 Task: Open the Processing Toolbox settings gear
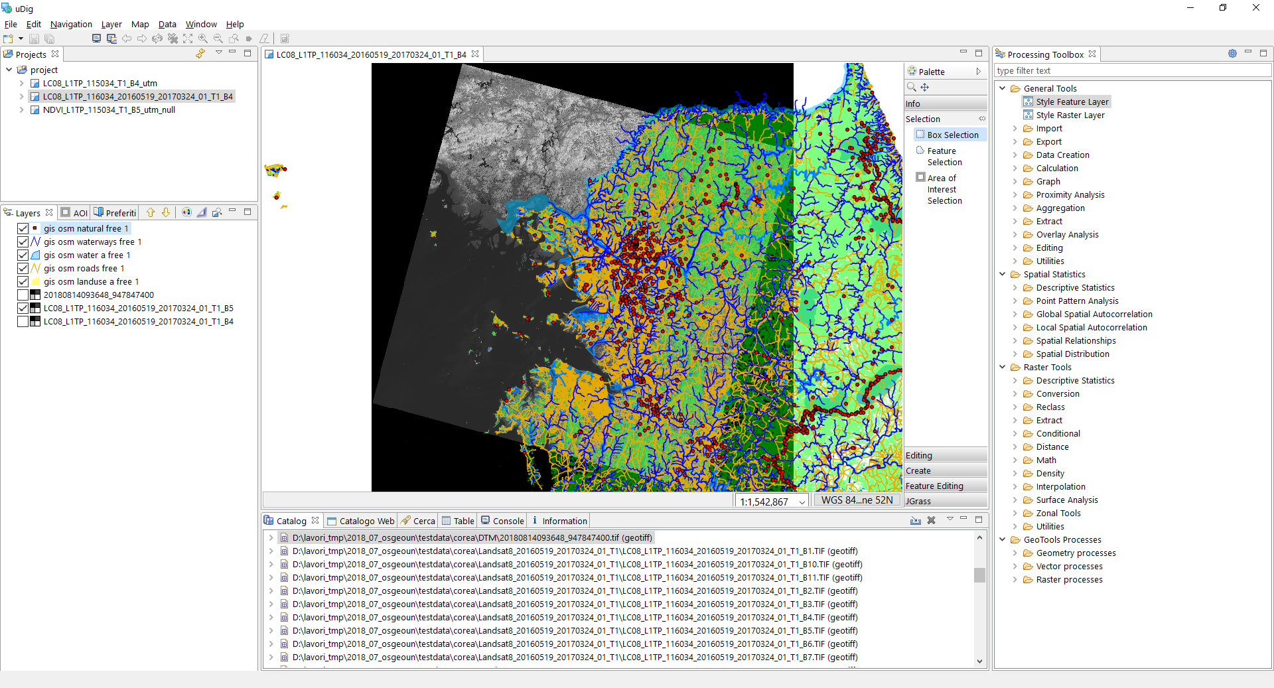[1232, 54]
